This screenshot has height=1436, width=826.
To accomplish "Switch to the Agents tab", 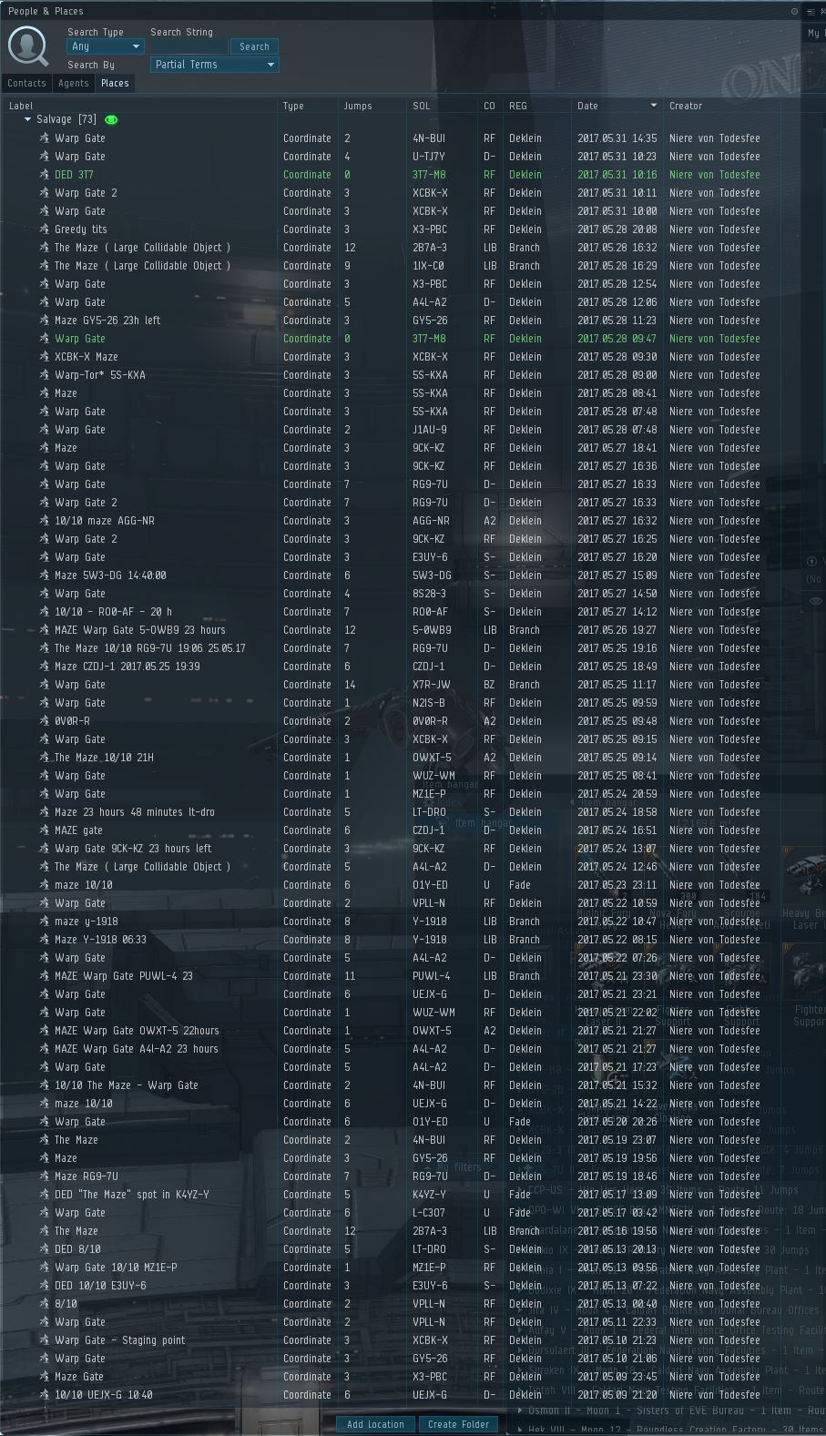I will coord(74,83).
